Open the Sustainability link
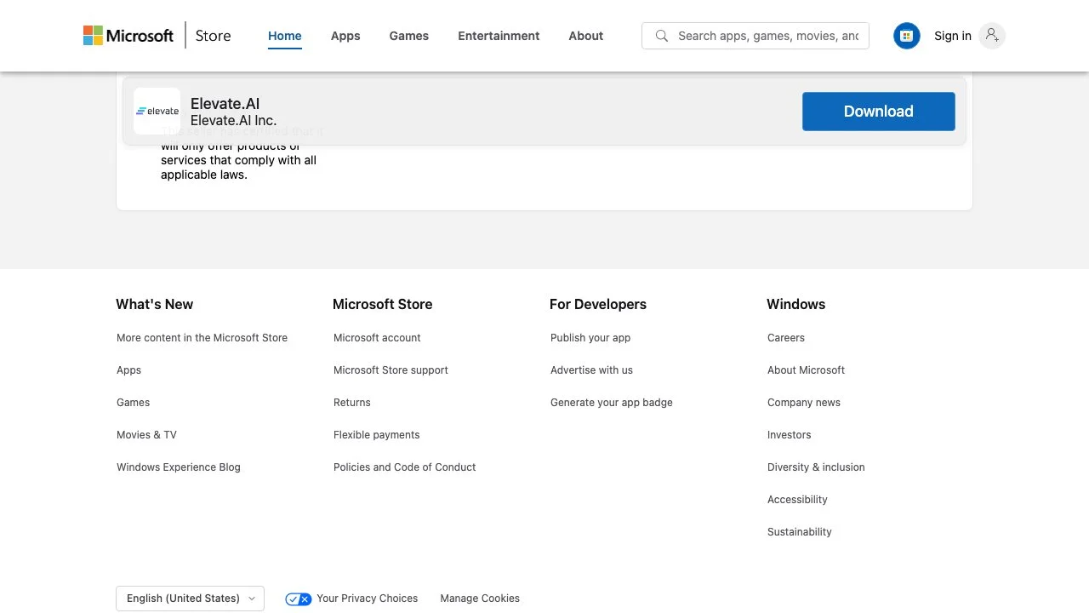 [x=800, y=532]
